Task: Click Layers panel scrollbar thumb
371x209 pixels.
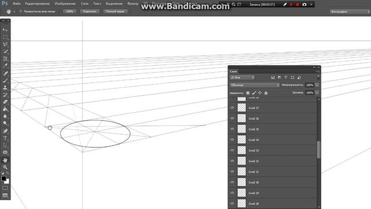Action: point(318,150)
